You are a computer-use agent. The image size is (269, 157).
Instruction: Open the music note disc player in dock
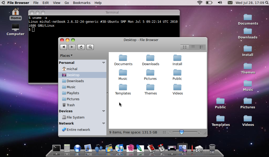pyautogui.click(x=120, y=148)
